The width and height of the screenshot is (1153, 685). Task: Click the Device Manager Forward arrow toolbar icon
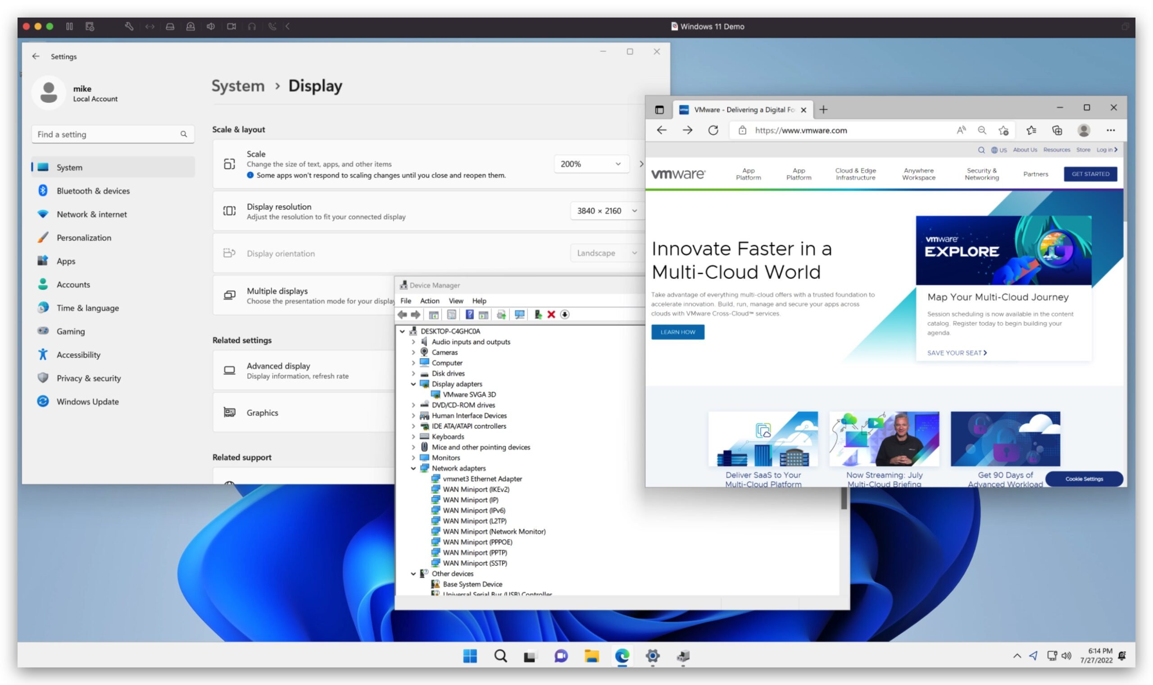416,315
